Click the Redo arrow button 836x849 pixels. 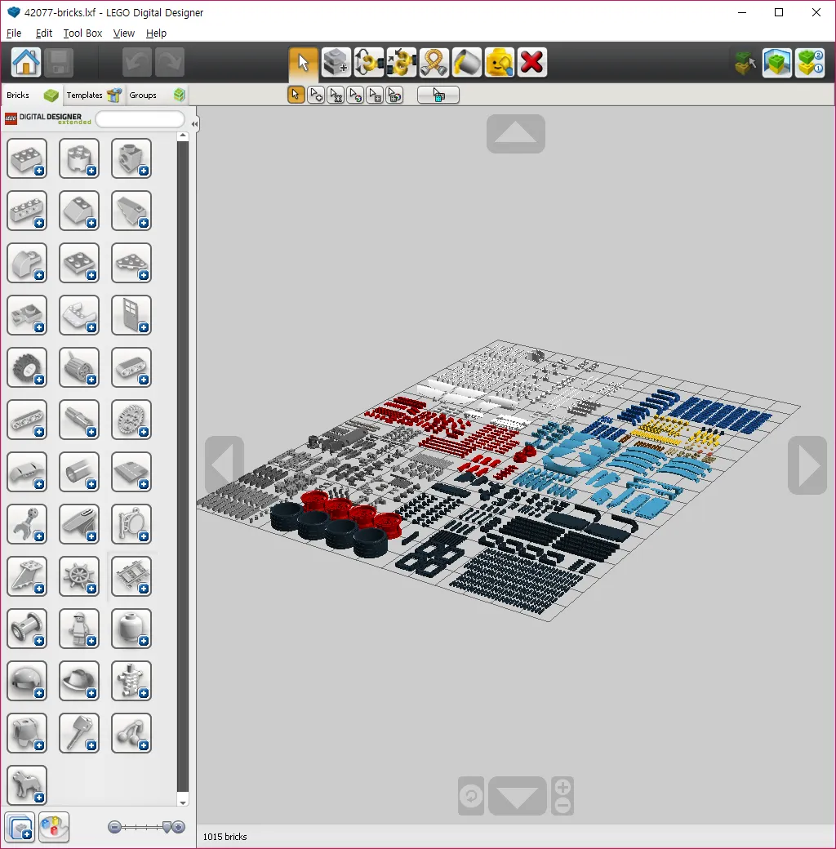[x=170, y=62]
